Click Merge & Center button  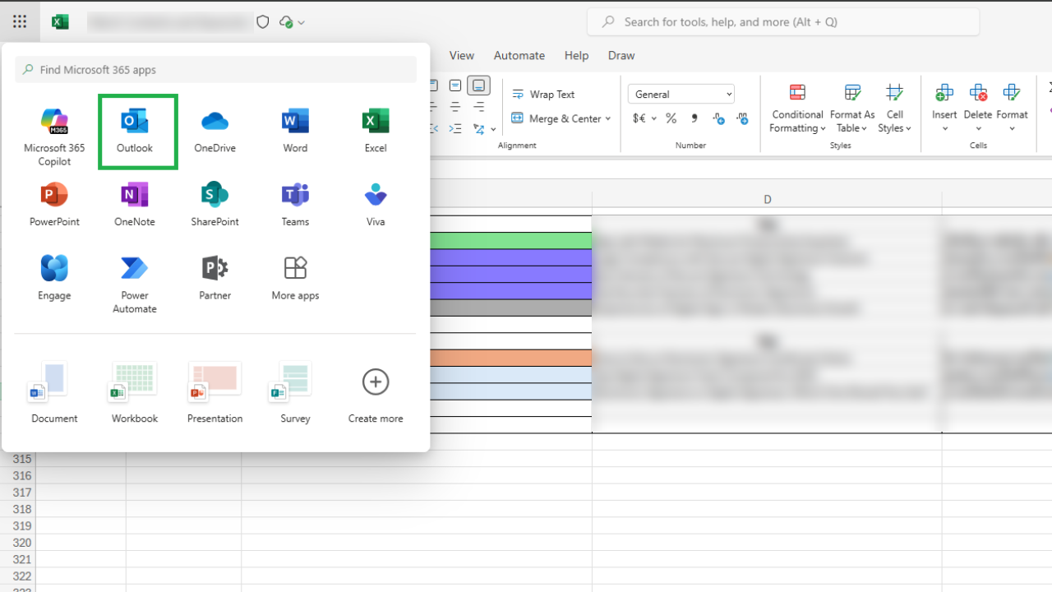pos(556,118)
